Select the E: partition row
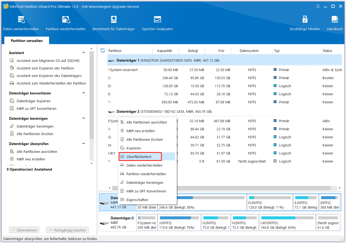The width and height of the screenshot is (346, 243). (224, 94)
